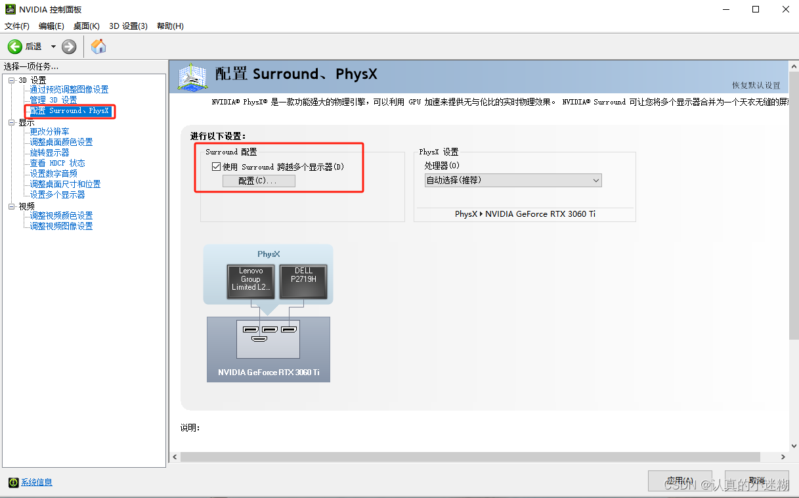The image size is (799, 498).
Task: Open the 系统信息 link
Action: (37, 482)
